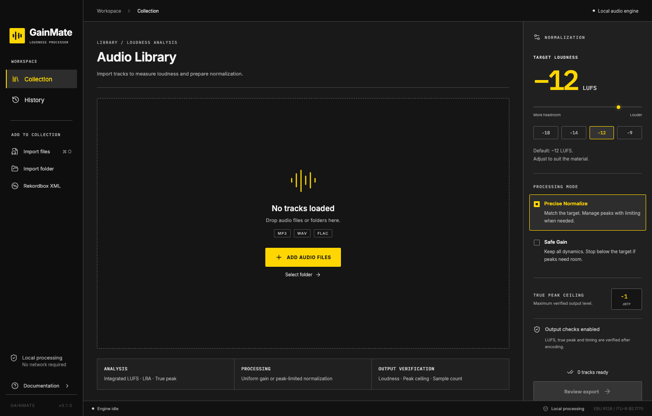The width and height of the screenshot is (652, 416).
Task: Select the Precise Normalize mode checkbox
Action: coord(537,204)
